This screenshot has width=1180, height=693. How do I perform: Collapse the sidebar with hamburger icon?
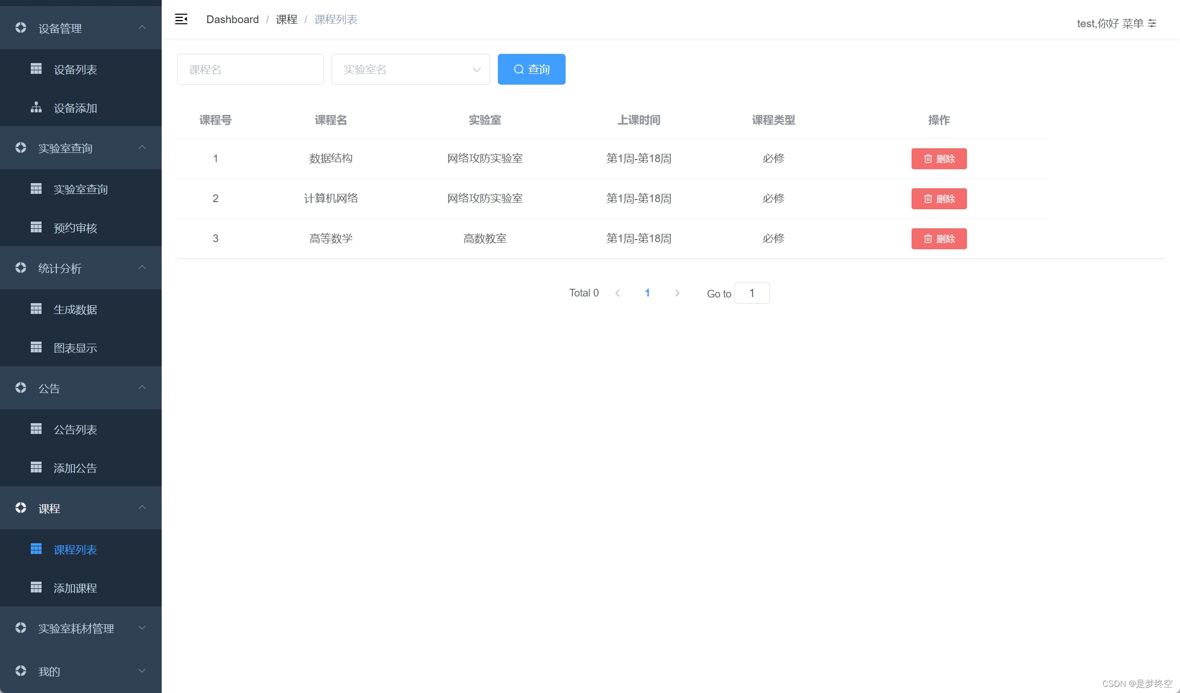point(181,19)
